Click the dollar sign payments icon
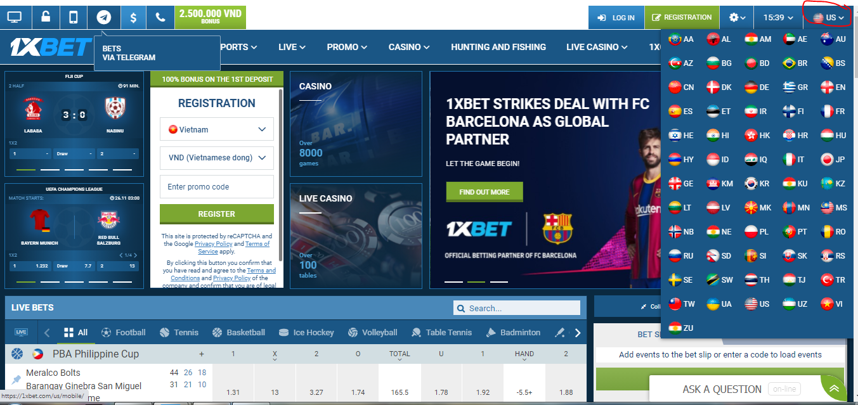The width and height of the screenshot is (858, 405). tap(133, 17)
